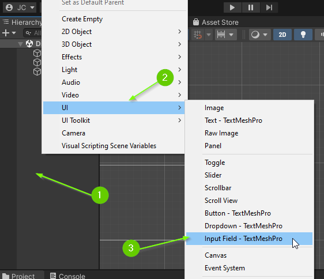Toggle 2D scene view mode
The height and width of the screenshot is (279, 324).
pyautogui.click(x=282, y=35)
